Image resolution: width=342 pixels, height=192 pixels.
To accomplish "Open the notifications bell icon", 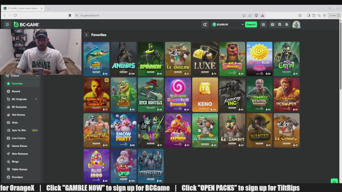I will click(x=287, y=25).
